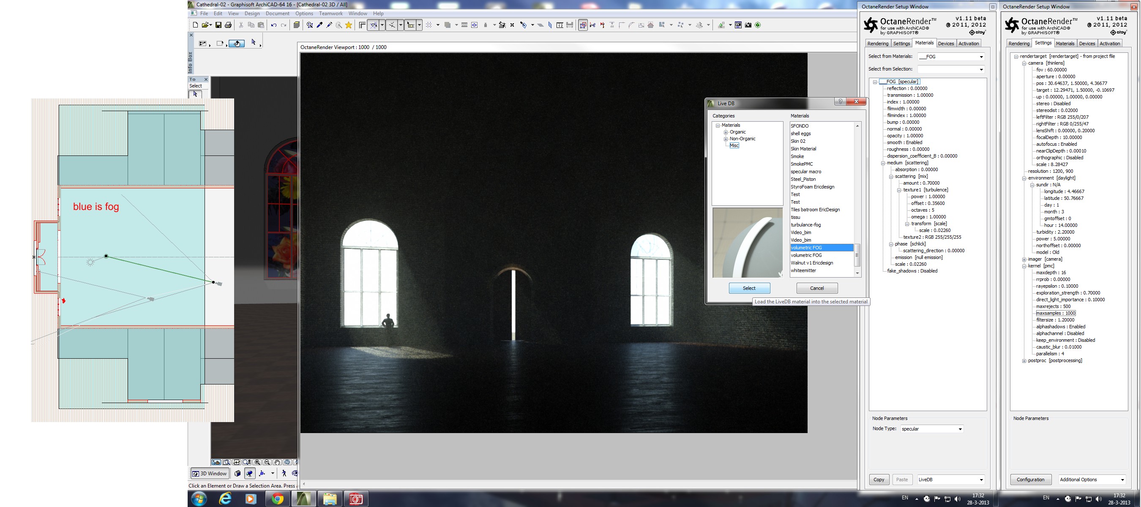The image size is (1141, 507).
Task: Open the Select from Materials dropdown
Action: (x=981, y=57)
